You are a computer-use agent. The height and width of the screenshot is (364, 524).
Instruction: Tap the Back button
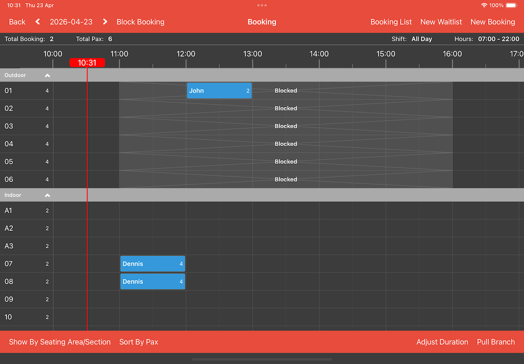pos(17,22)
